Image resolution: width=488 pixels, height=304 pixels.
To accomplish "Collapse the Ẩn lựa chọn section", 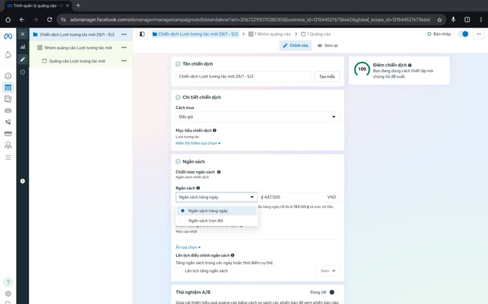I will (x=188, y=247).
